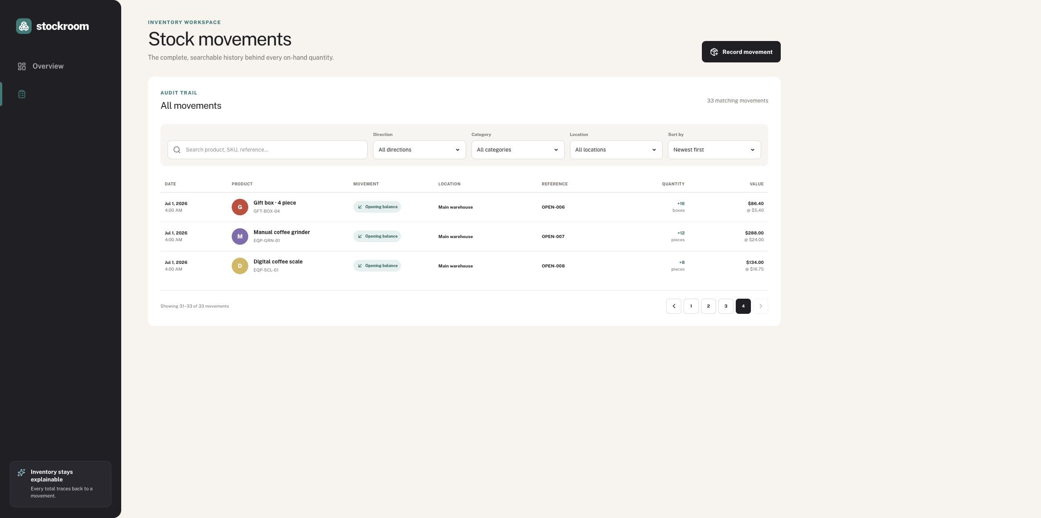Select the active page 4 button

point(743,306)
